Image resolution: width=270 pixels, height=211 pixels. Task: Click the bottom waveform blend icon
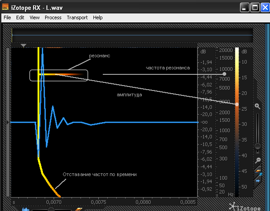tap(25, 209)
